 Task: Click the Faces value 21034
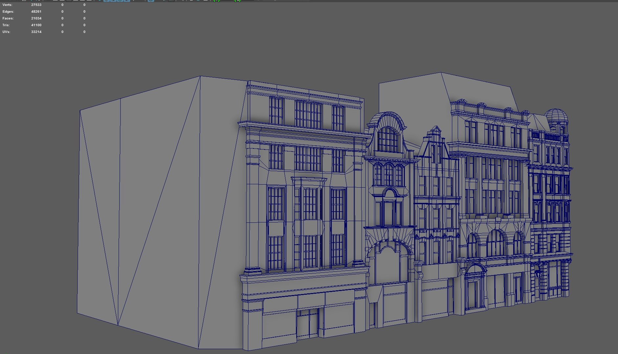(36, 18)
